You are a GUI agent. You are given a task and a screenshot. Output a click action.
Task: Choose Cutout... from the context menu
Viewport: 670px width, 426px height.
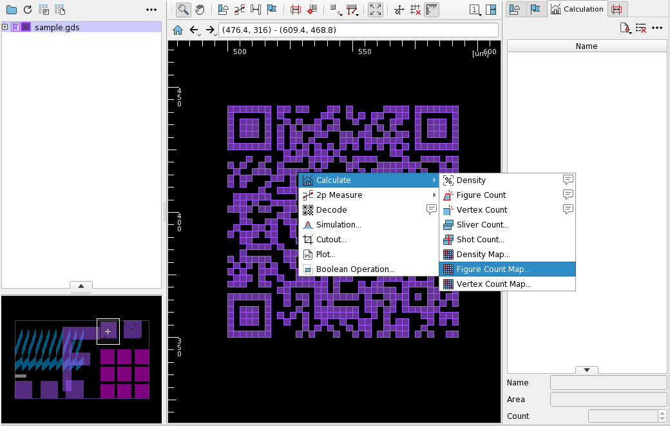pyautogui.click(x=368, y=240)
